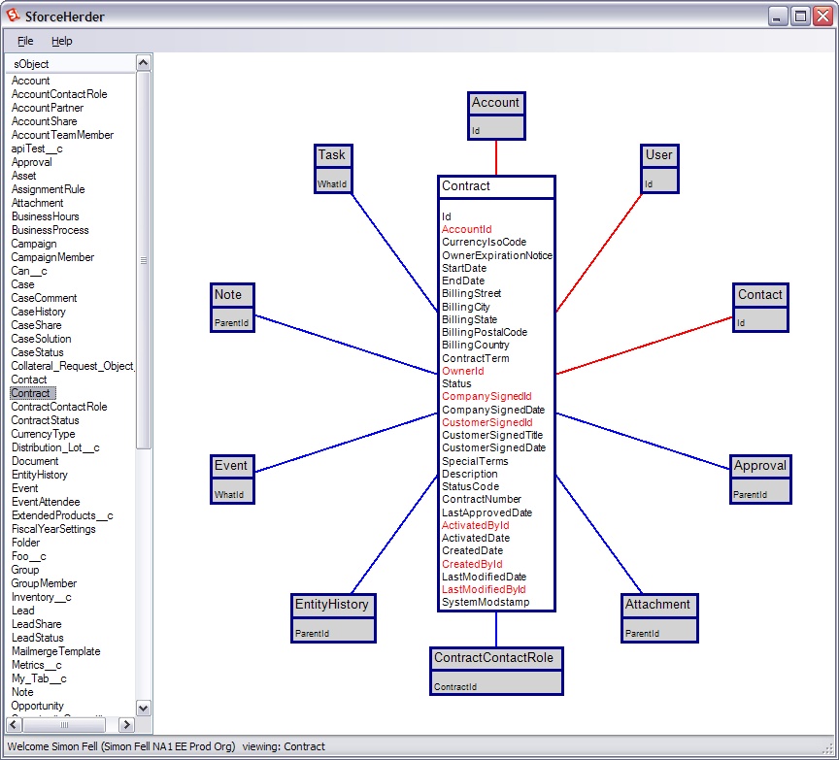Click the SystemModstamp field in Contract node

tap(486, 602)
